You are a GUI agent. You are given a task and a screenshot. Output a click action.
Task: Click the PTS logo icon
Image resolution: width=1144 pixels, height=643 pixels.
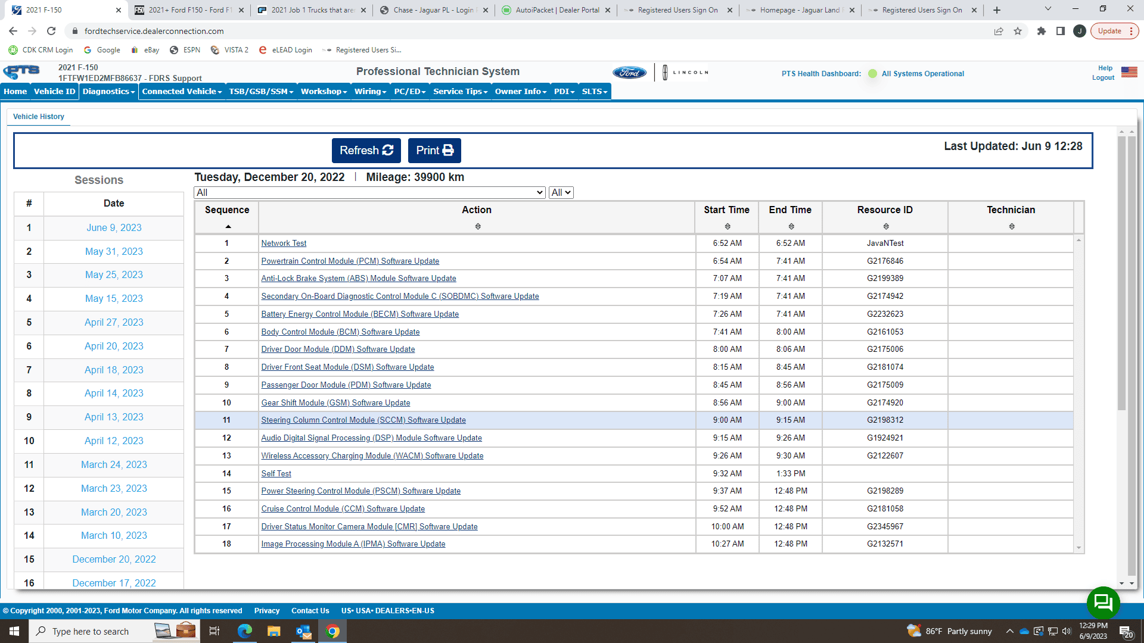(21, 72)
